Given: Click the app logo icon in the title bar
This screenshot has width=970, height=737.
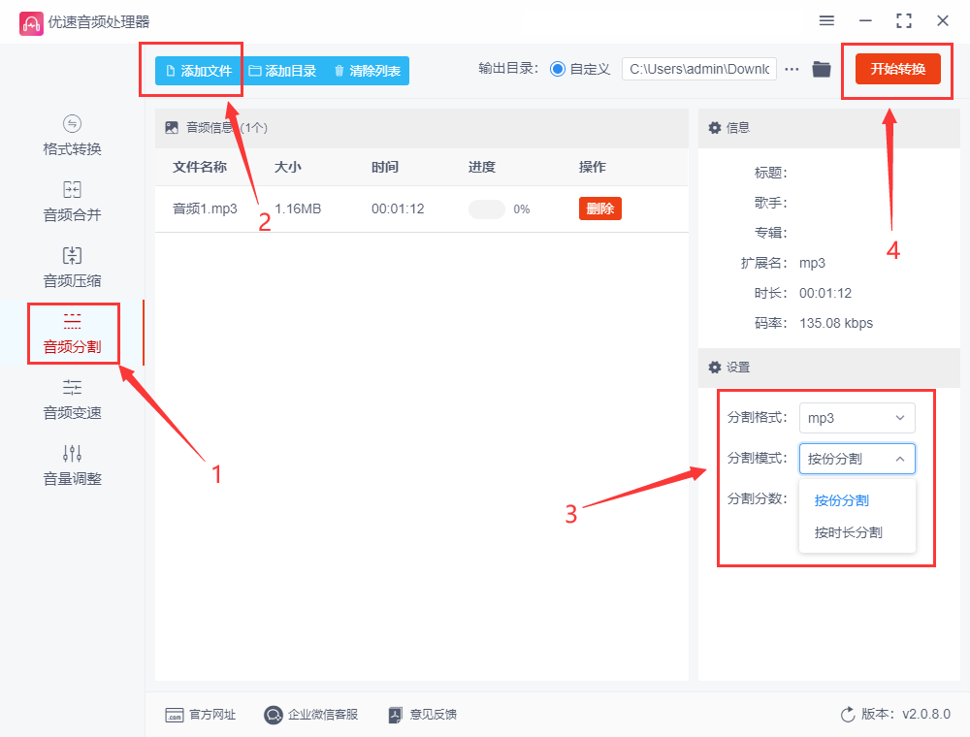Looking at the screenshot, I should point(31,23).
